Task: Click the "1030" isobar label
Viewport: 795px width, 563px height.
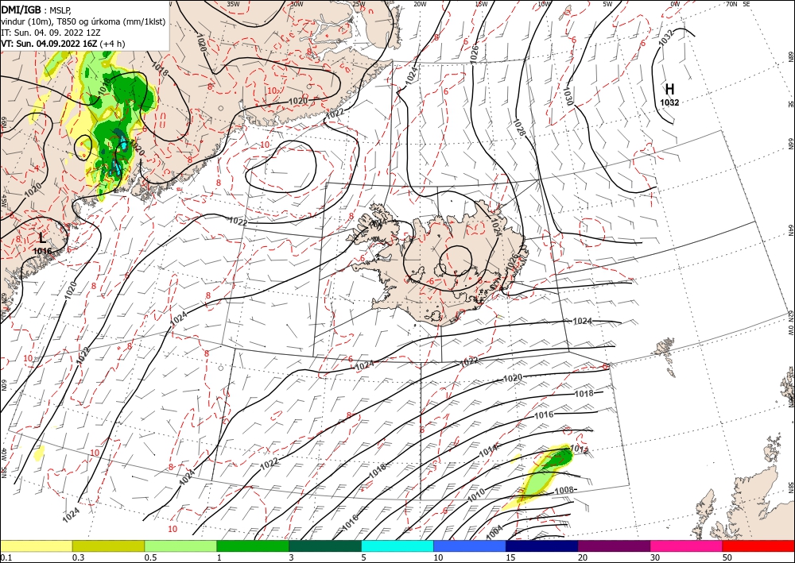Action: (568, 96)
